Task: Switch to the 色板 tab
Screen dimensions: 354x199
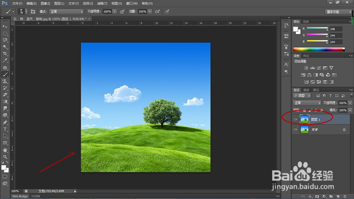Action: coord(306,22)
